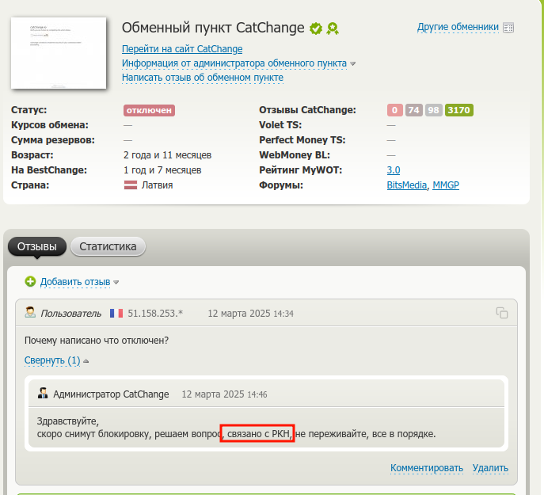The height and width of the screenshot is (495, 544).
Task: Click the arrow after Информация от администратора
Action: (353, 64)
